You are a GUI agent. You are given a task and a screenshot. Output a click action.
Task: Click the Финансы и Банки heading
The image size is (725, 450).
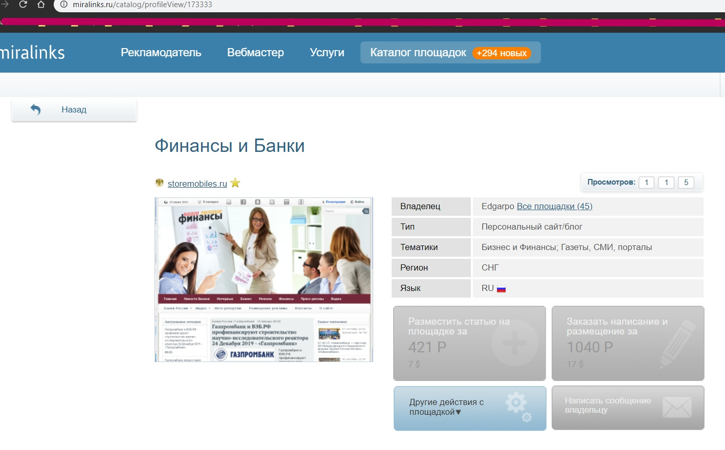[x=230, y=146]
